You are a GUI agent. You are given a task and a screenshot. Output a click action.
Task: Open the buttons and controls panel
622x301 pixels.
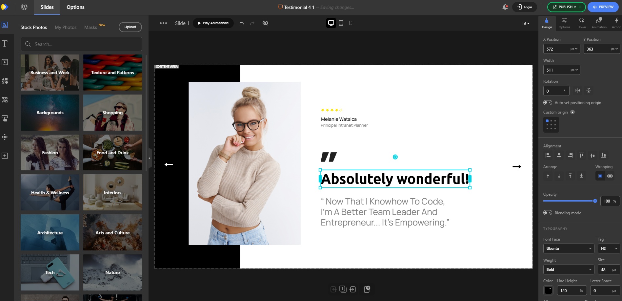5,118
